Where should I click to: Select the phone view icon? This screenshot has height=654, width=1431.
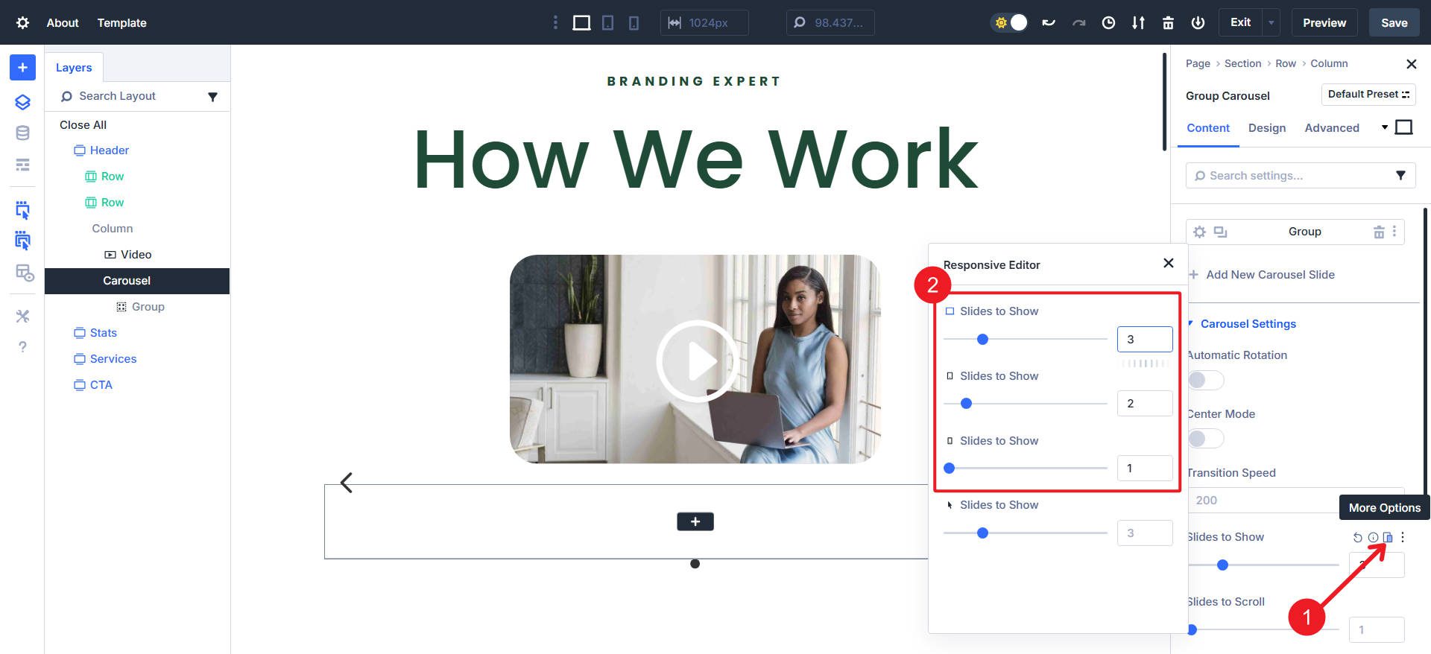coord(634,23)
